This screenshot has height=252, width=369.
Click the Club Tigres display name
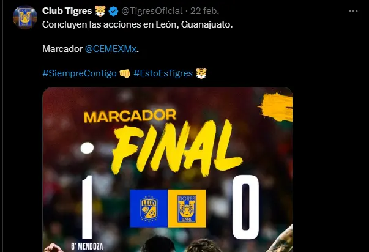67,11
